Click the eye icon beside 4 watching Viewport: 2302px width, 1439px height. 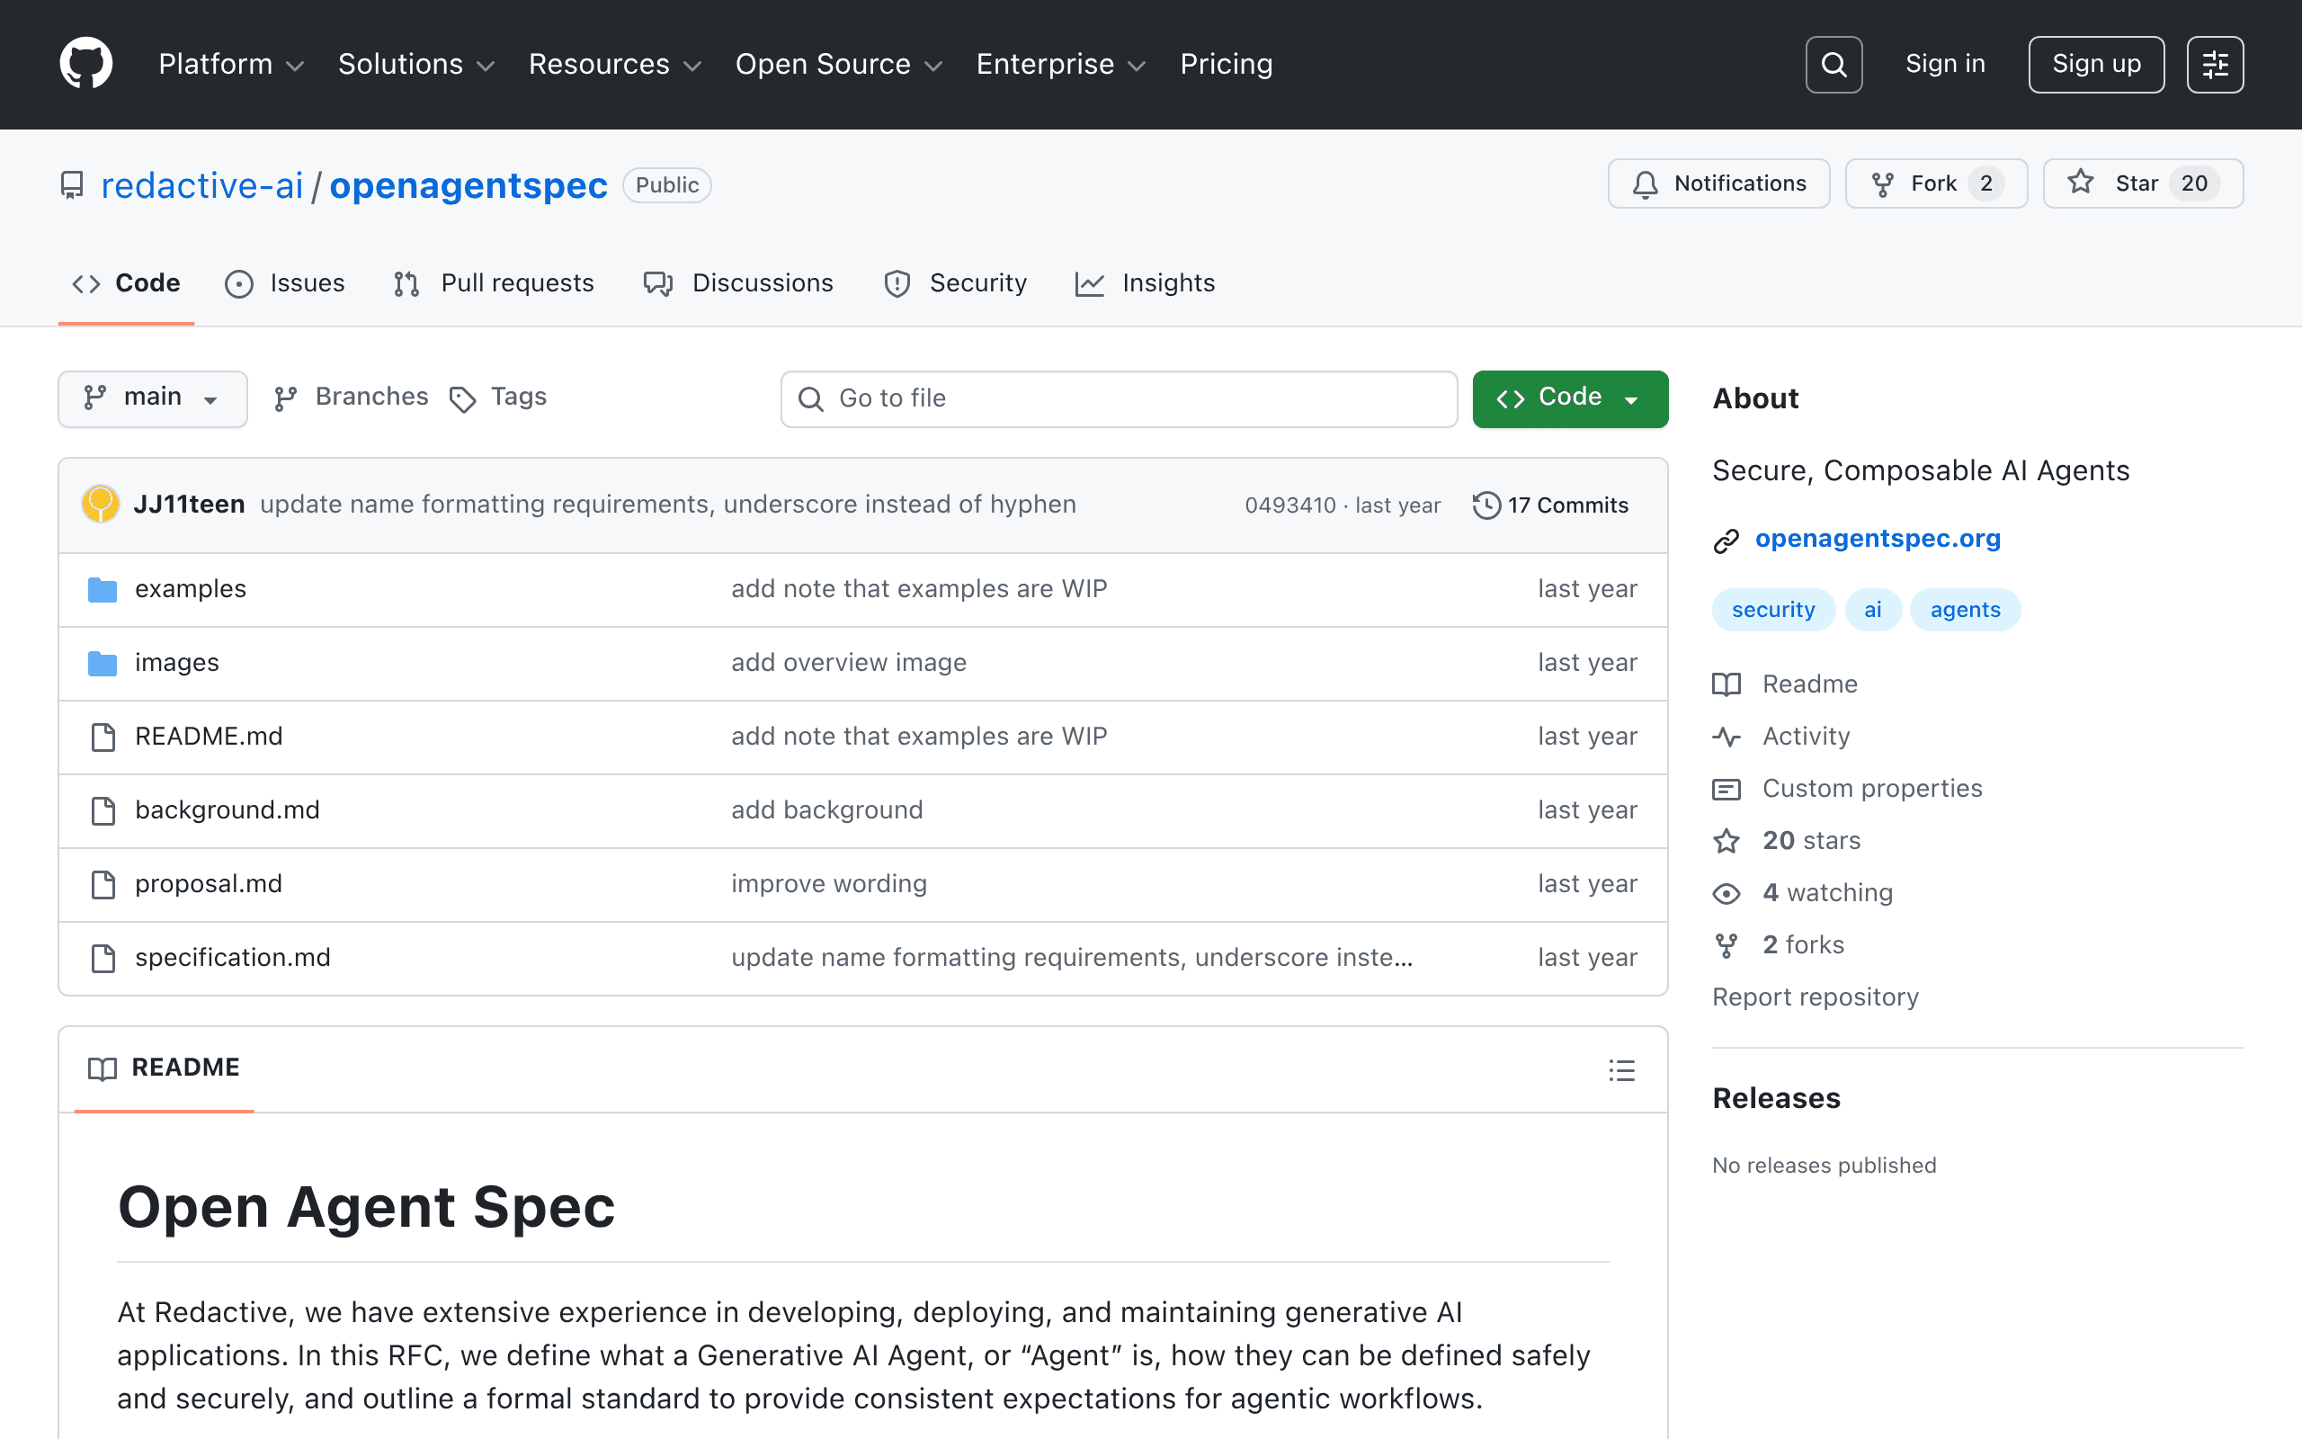[1726, 894]
